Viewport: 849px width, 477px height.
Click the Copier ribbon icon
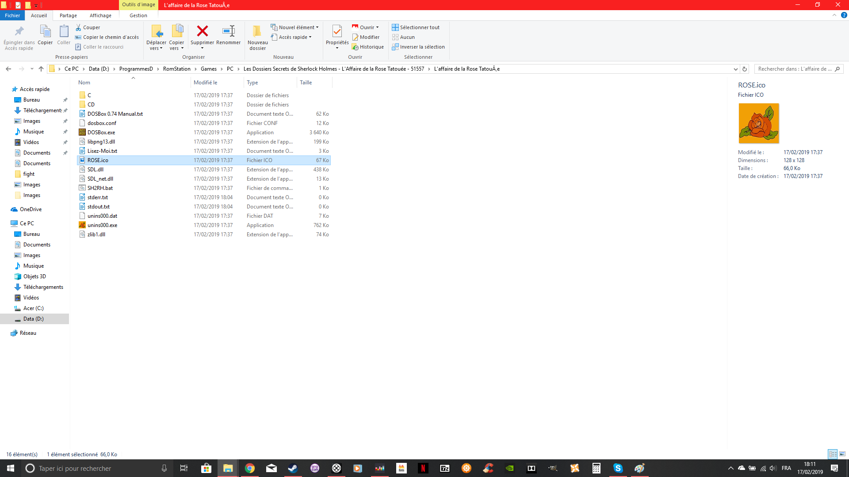click(x=45, y=31)
